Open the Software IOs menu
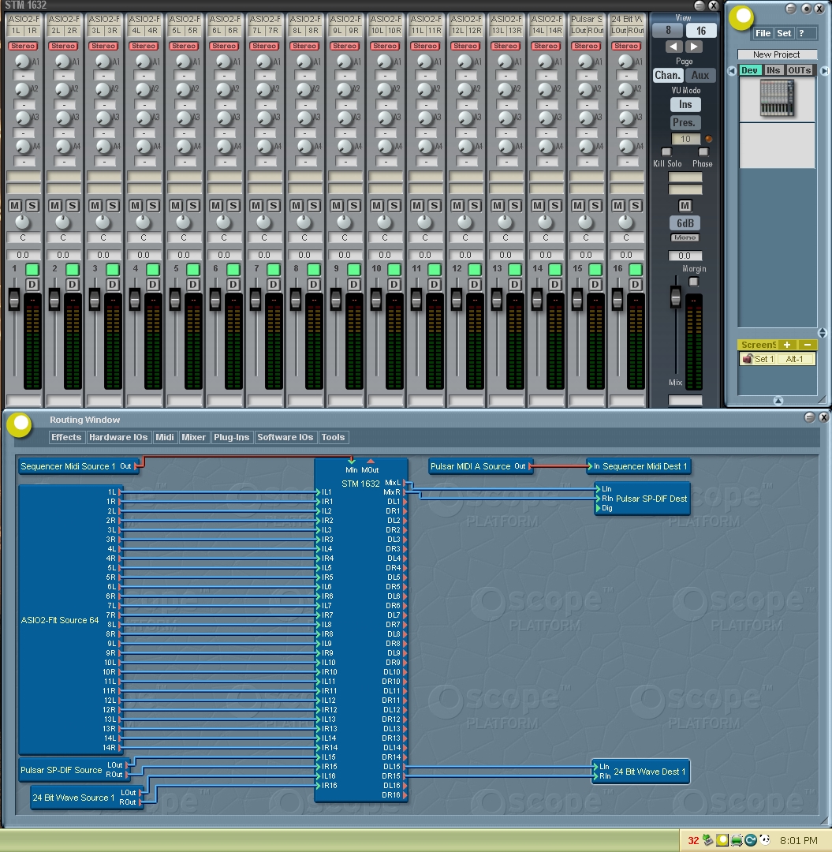This screenshot has height=852, width=832. [285, 437]
